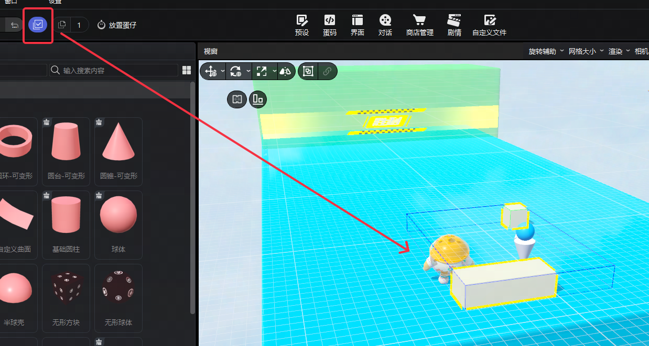Click the 输入搜索内容 search field
Viewport: 649px width, 346px height.
point(114,70)
